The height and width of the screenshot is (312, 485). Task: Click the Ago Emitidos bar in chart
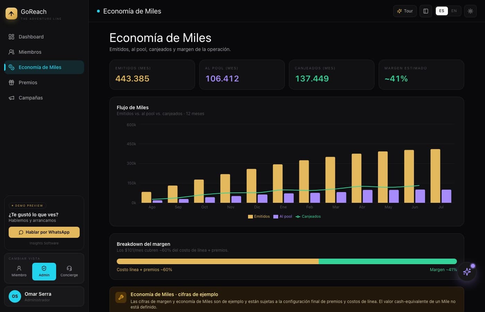coord(146,197)
